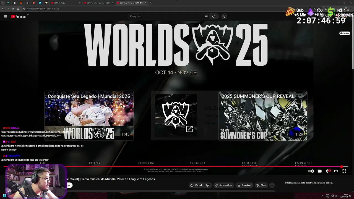Jump to CHENGDU chapter label
The width and height of the screenshot is (354, 199).
(197, 163)
